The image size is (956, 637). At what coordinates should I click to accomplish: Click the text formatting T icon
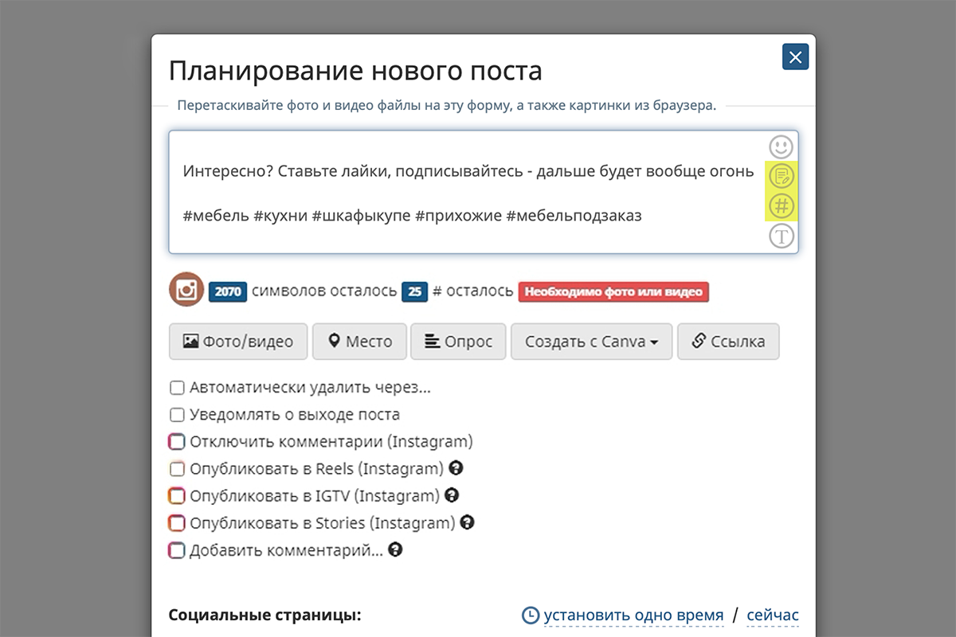click(x=782, y=236)
